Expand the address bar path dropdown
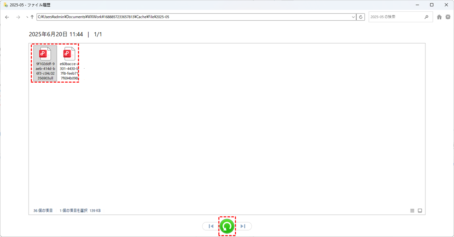Screen dimensions: 454x237 pos(353,17)
